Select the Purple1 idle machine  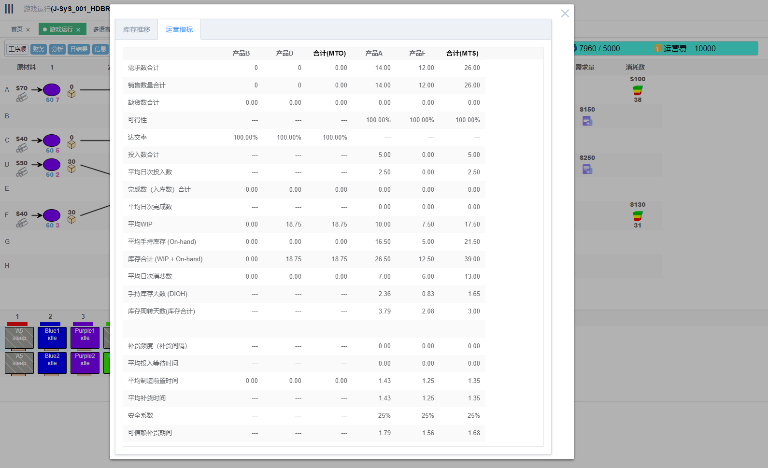point(85,338)
